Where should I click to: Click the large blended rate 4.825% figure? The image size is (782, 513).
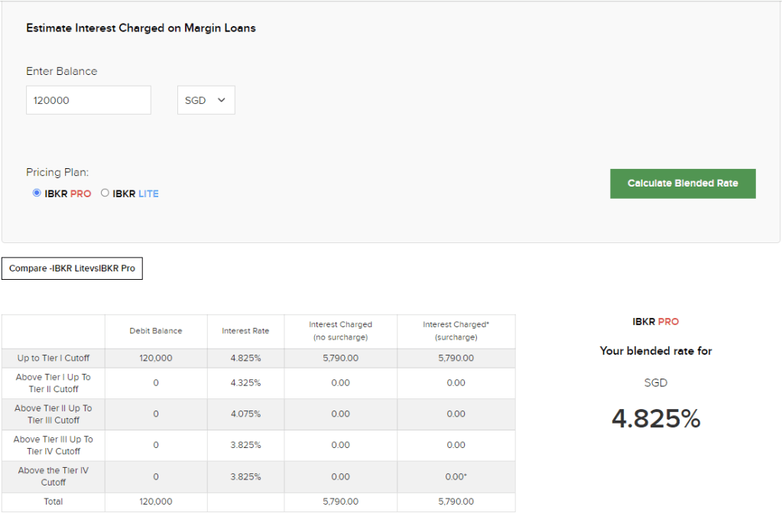point(655,418)
